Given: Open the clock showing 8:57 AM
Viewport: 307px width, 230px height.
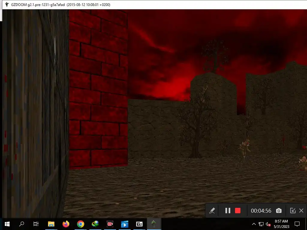Looking at the screenshot, I should coord(281,224).
